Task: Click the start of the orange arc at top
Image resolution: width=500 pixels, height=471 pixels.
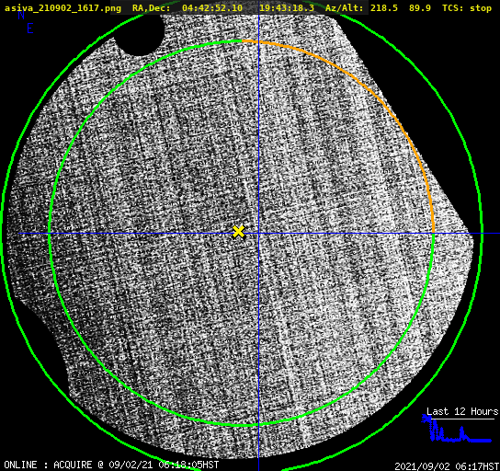Action: (x=243, y=40)
